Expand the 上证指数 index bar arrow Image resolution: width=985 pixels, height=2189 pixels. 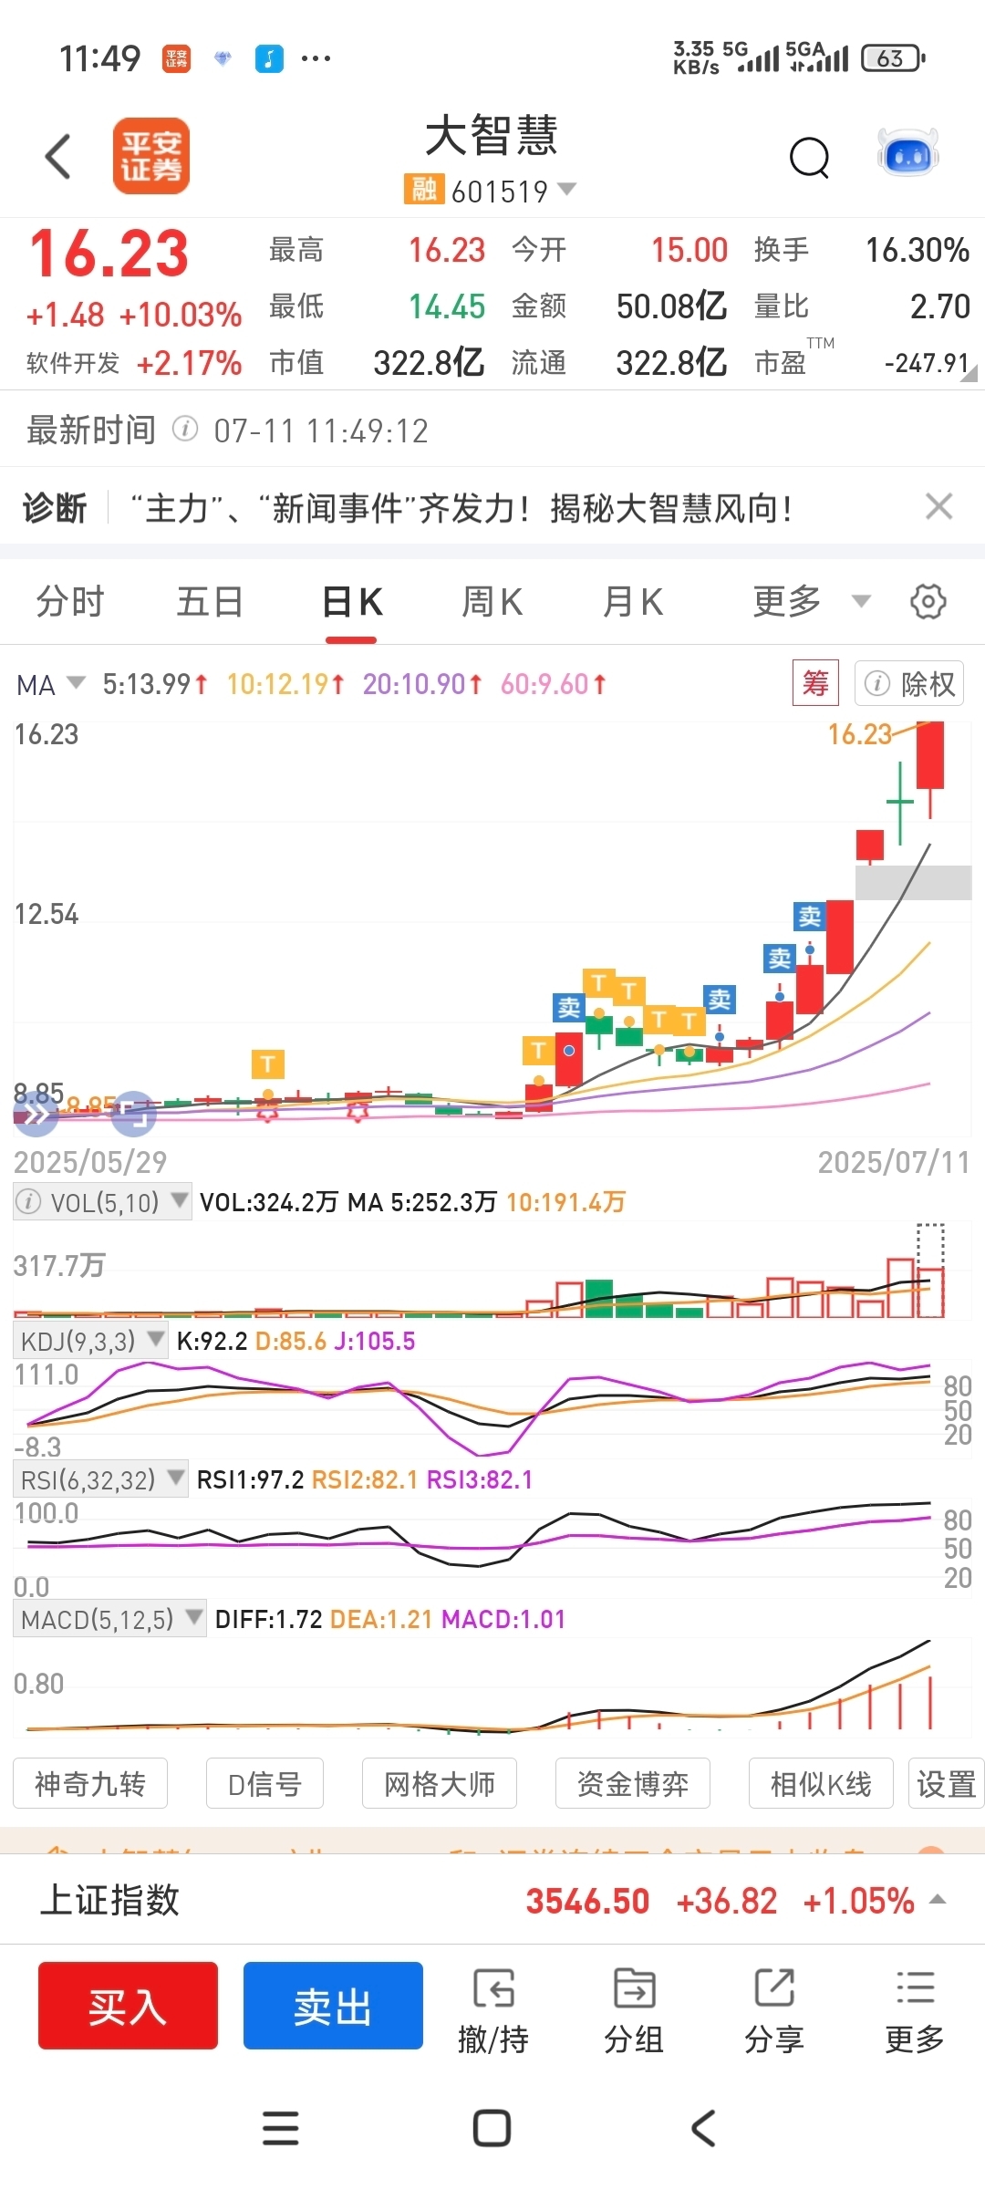coord(938,1900)
